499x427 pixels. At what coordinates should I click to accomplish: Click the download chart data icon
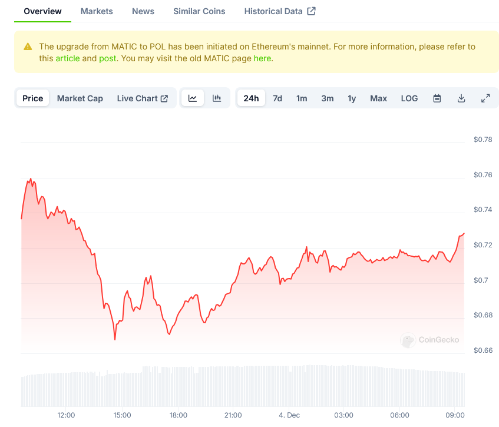coord(461,98)
